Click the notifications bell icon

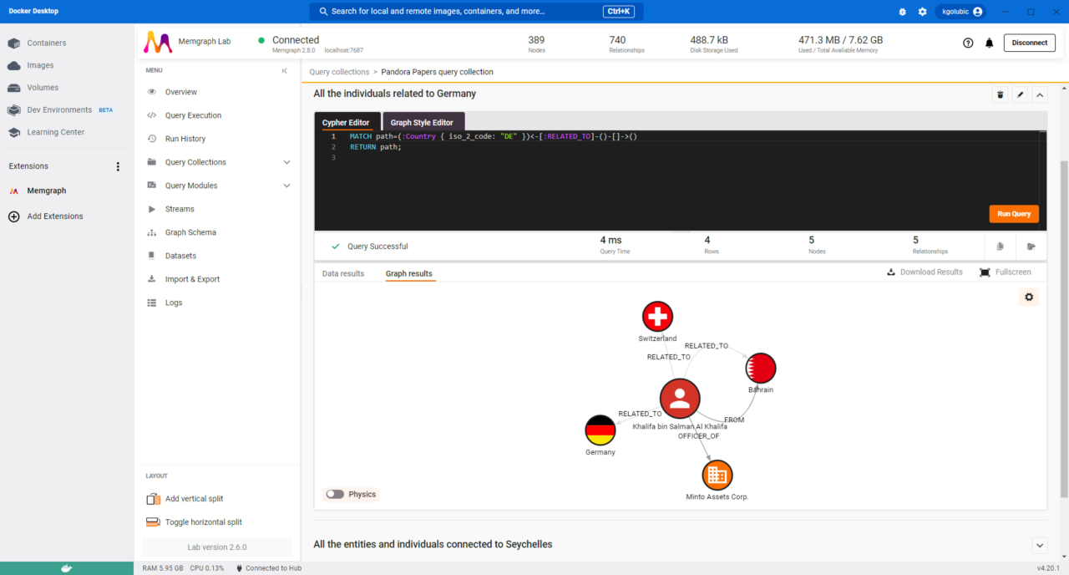tap(990, 42)
